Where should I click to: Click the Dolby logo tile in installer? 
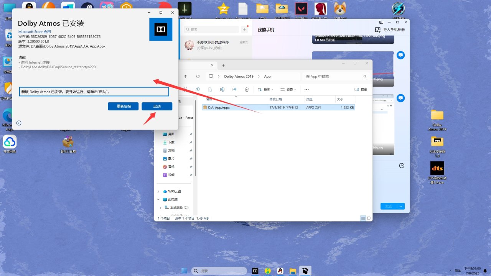[x=161, y=30]
